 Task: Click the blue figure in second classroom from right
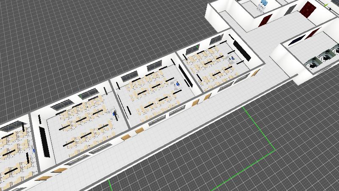pyautogui.click(x=178, y=84)
